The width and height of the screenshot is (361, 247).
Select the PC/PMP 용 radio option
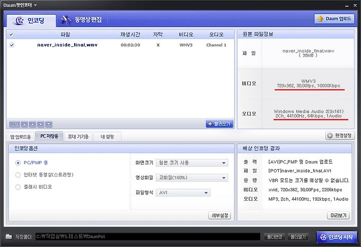click(x=18, y=163)
